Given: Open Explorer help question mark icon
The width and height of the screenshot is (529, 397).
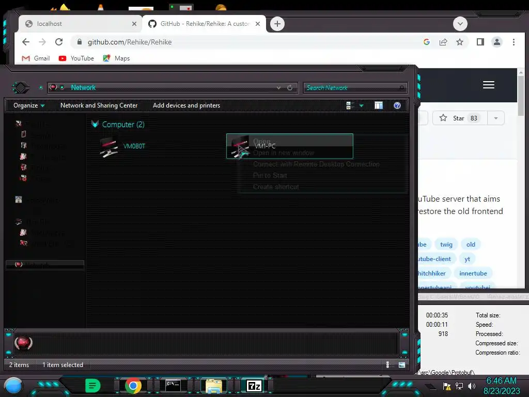Looking at the screenshot, I should (x=397, y=105).
